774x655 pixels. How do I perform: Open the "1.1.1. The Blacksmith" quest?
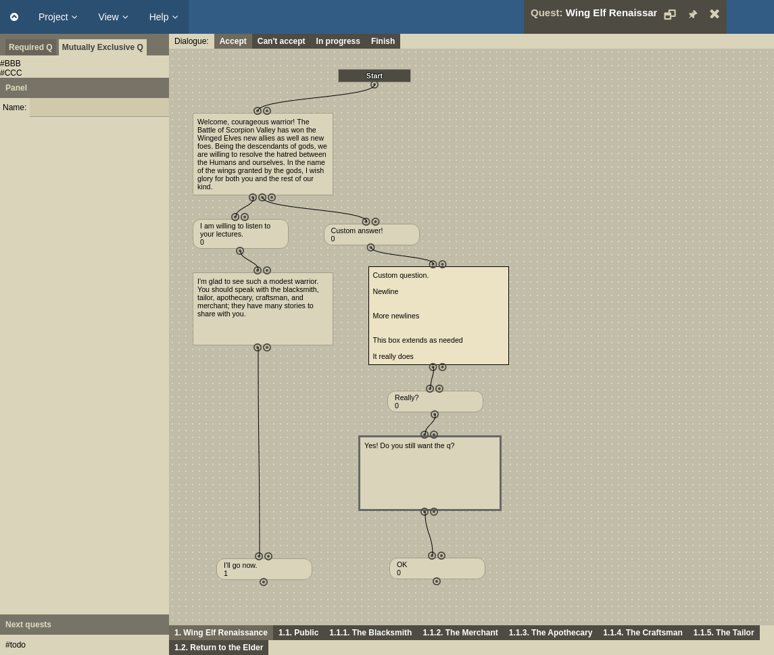point(370,633)
